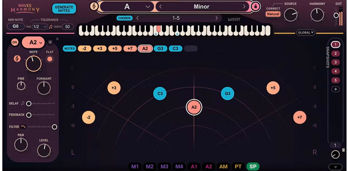Click the knob below the snapshots list
Viewport: 348px width, 171px height.
coord(335,155)
